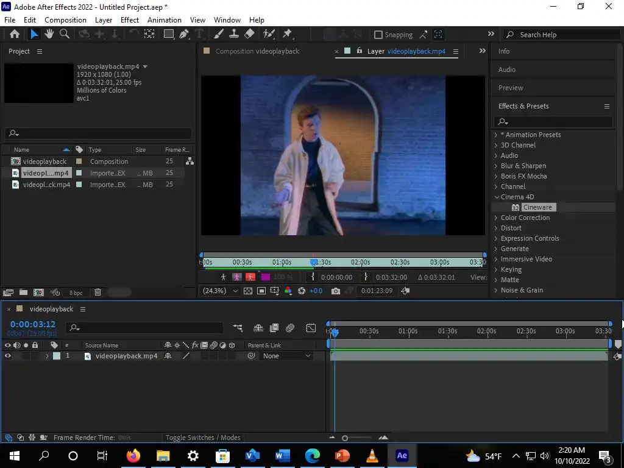Image resolution: width=624 pixels, height=468 pixels.
Task: Open the Graph Editor icon in timeline
Action: pyautogui.click(x=311, y=328)
